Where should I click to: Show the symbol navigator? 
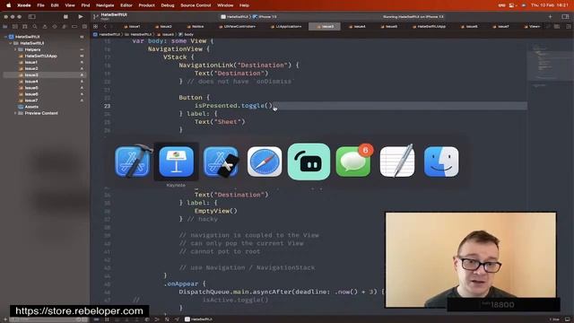pos(25,26)
